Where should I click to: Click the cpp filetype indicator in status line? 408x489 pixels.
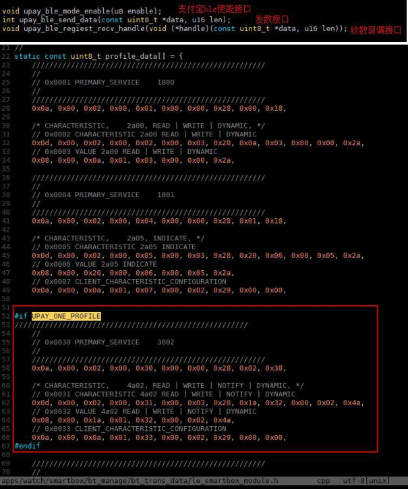[324, 481]
